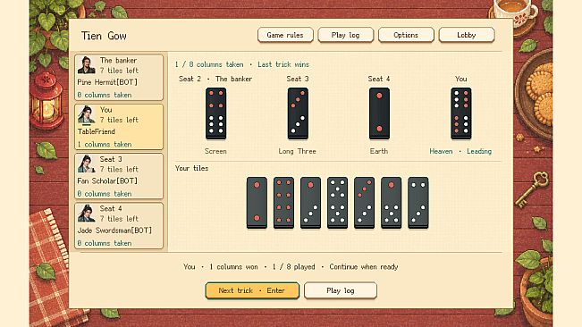Pick the third tile in your hand
Image resolution: width=582 pixels, height=327 pixels.
311,203
